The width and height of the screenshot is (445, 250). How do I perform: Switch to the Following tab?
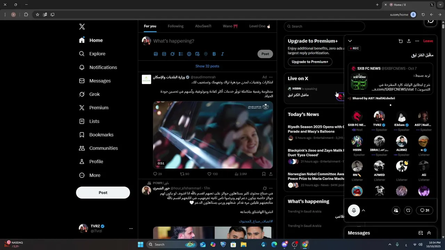click(176, 26)
